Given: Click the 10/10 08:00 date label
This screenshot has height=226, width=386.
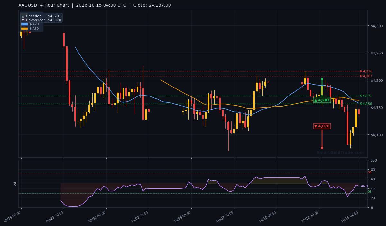Looking at the screenshot, I should tap(268, 217).
